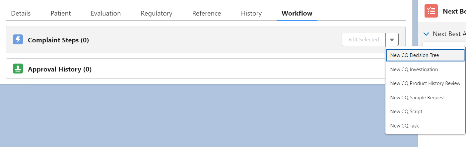Click the Next Best Action checklist icon
Viewport: 466px width, 147px height.
tap(431, 11)
